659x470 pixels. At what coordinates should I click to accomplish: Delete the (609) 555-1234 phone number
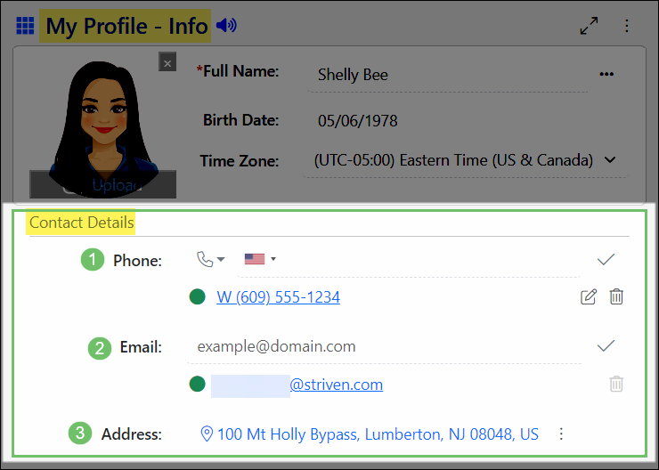(616, 296)
